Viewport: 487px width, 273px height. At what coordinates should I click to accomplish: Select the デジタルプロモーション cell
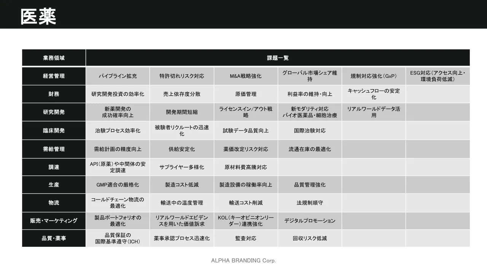(x=310, y=221)
